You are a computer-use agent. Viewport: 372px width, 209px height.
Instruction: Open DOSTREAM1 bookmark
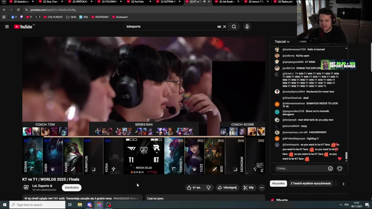pos(100,17)
